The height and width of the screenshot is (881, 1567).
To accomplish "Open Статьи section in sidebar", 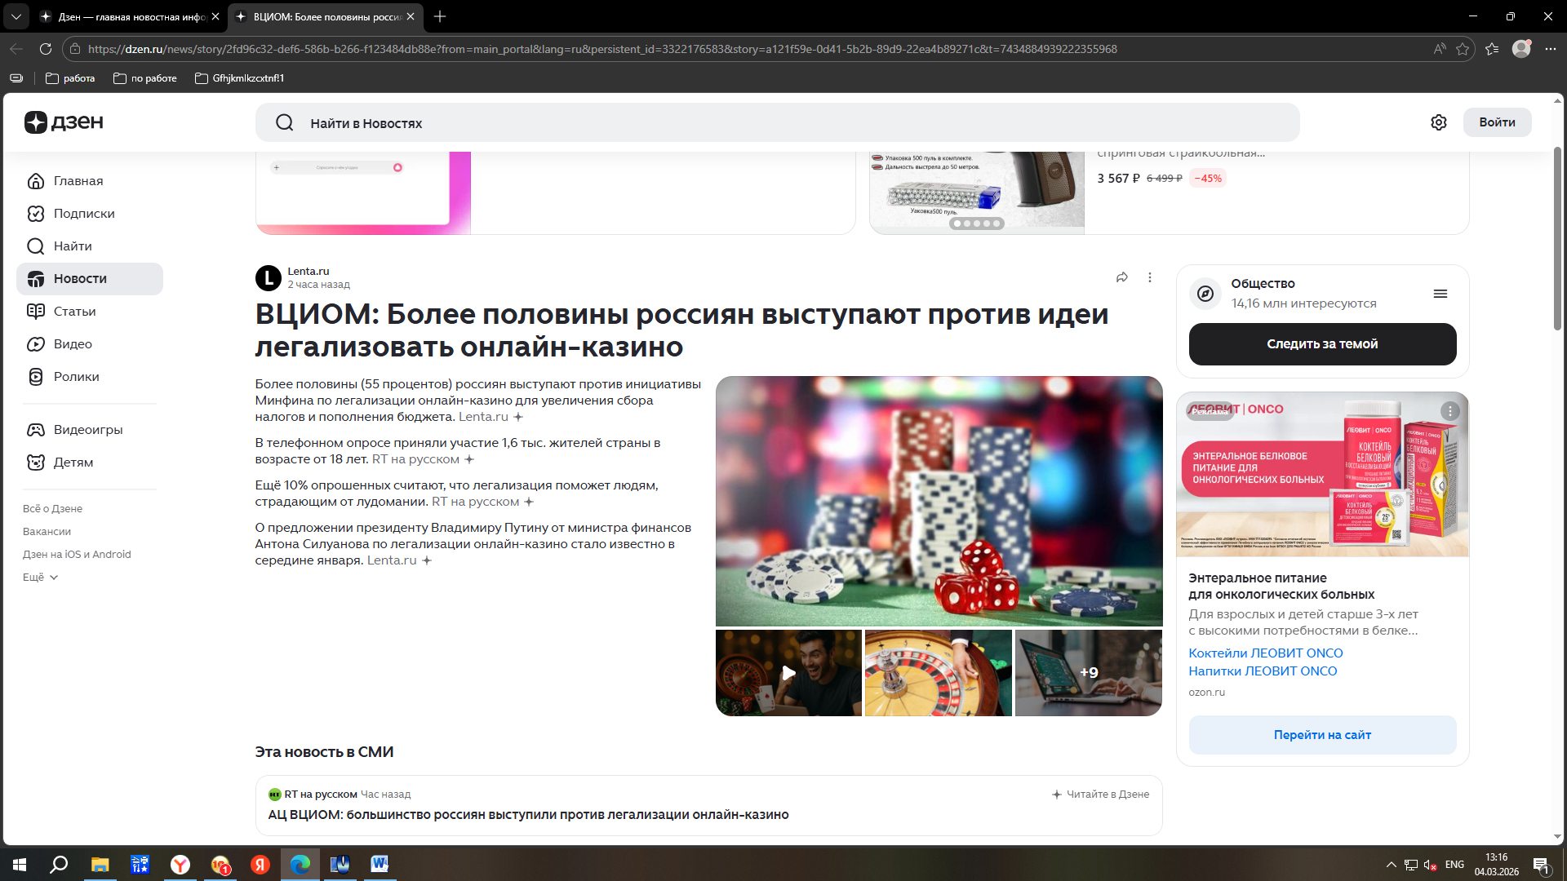I will pos(90,312).
